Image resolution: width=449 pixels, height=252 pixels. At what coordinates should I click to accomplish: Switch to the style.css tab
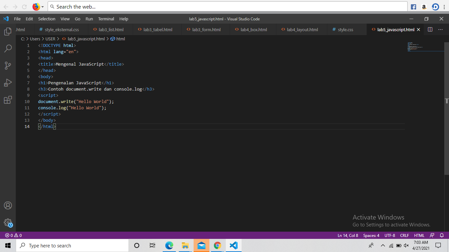pyautogui.click(x=346, y=29)
